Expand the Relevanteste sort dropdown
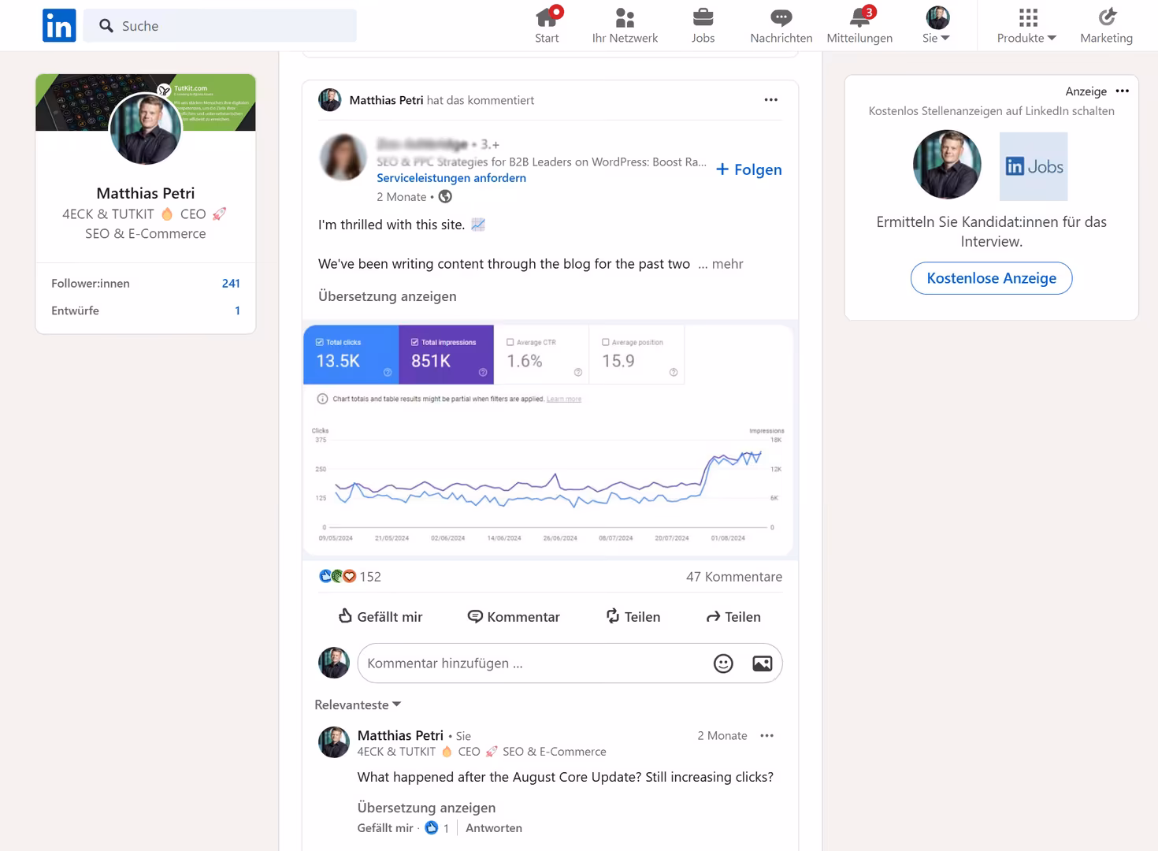Screen dimensions: 1158x851 pos(357,704)
